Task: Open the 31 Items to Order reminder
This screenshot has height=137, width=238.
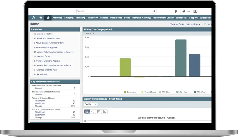Action: tap(42, 56)
